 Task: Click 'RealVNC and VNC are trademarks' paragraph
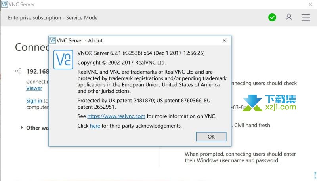pyautogui.click(x=152, y=82)
